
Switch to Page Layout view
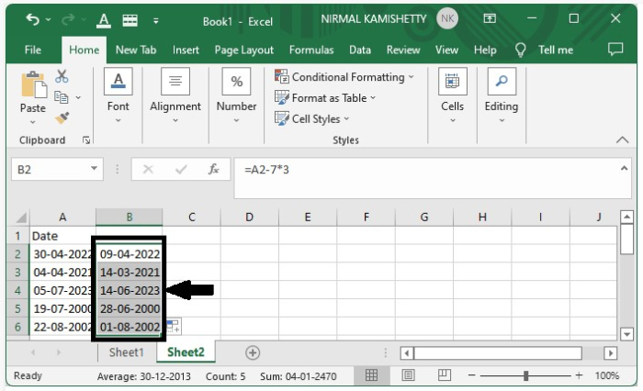coord(408,375)
